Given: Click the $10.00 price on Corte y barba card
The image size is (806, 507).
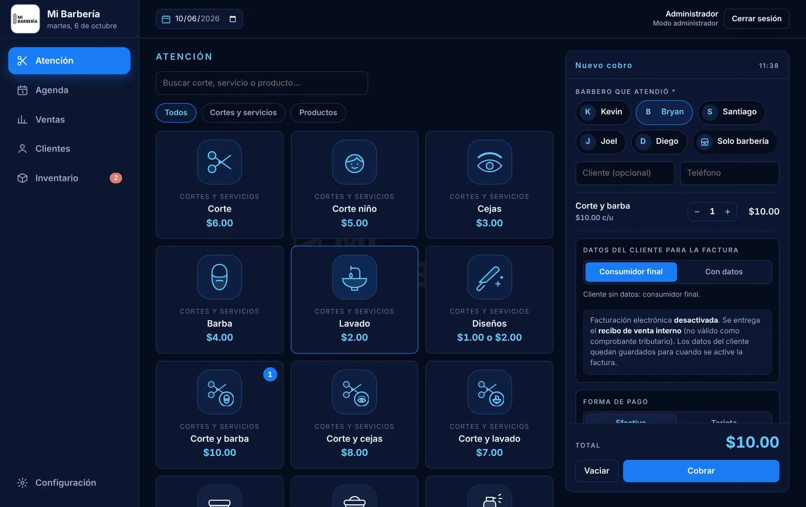Looking at the screenshot, I should tap(220, 453).
